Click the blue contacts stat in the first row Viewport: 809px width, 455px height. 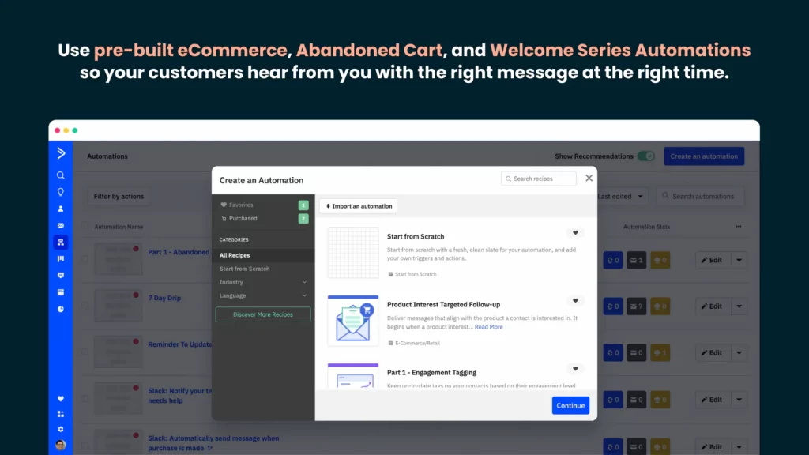point(613,260)
